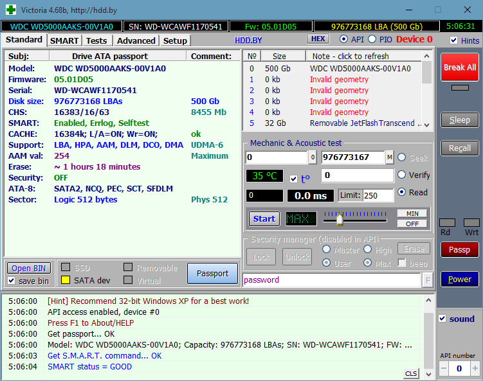This screenshot has width=483, height=381.
Task: Click the small 0 button beside start LBA
Action: click(313, 157)
